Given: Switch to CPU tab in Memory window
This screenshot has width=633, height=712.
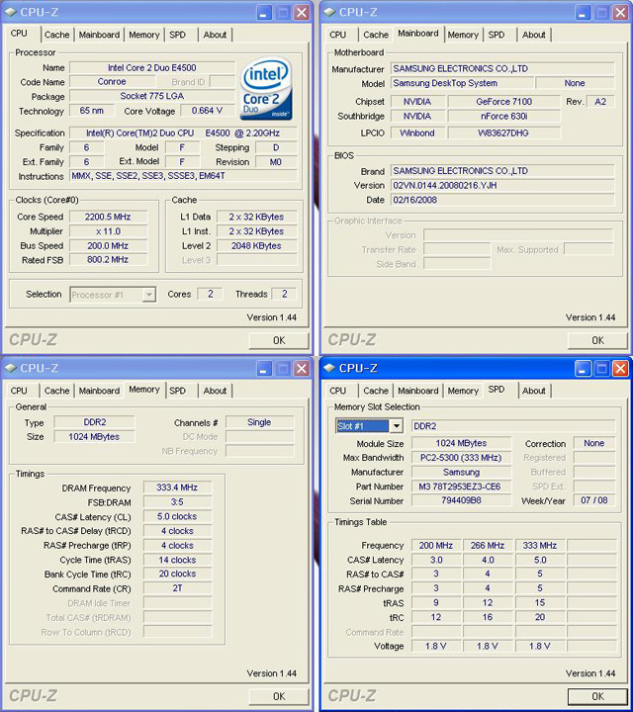Looking at the screenshot, I should [x=19, y=391].
